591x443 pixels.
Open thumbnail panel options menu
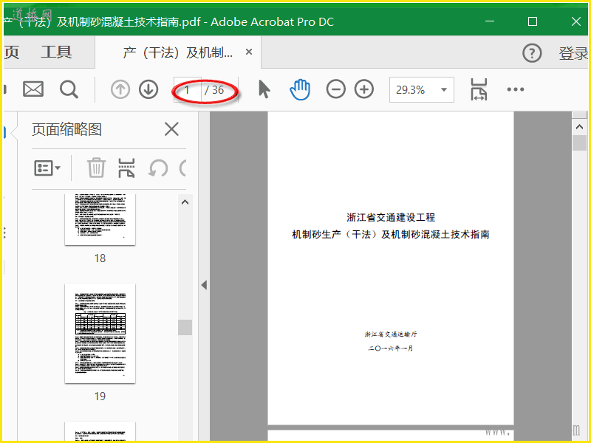[x=47, y=168]
